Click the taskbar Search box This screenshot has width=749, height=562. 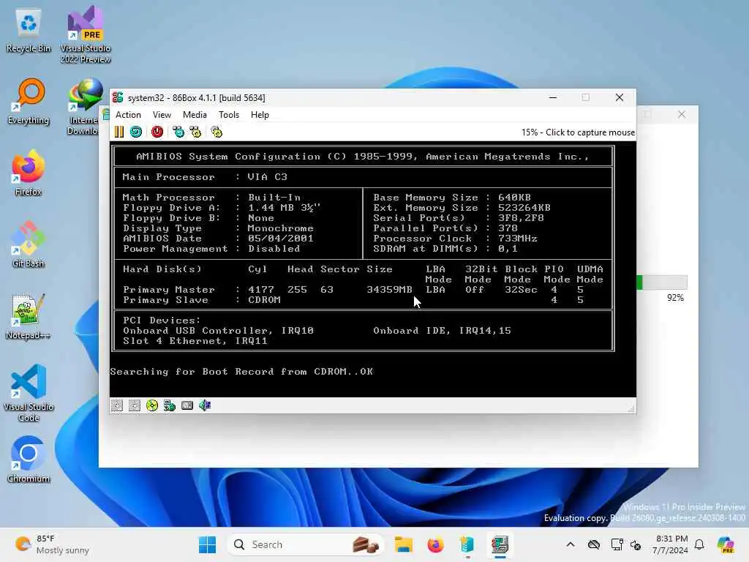click(x=306, y=544)
